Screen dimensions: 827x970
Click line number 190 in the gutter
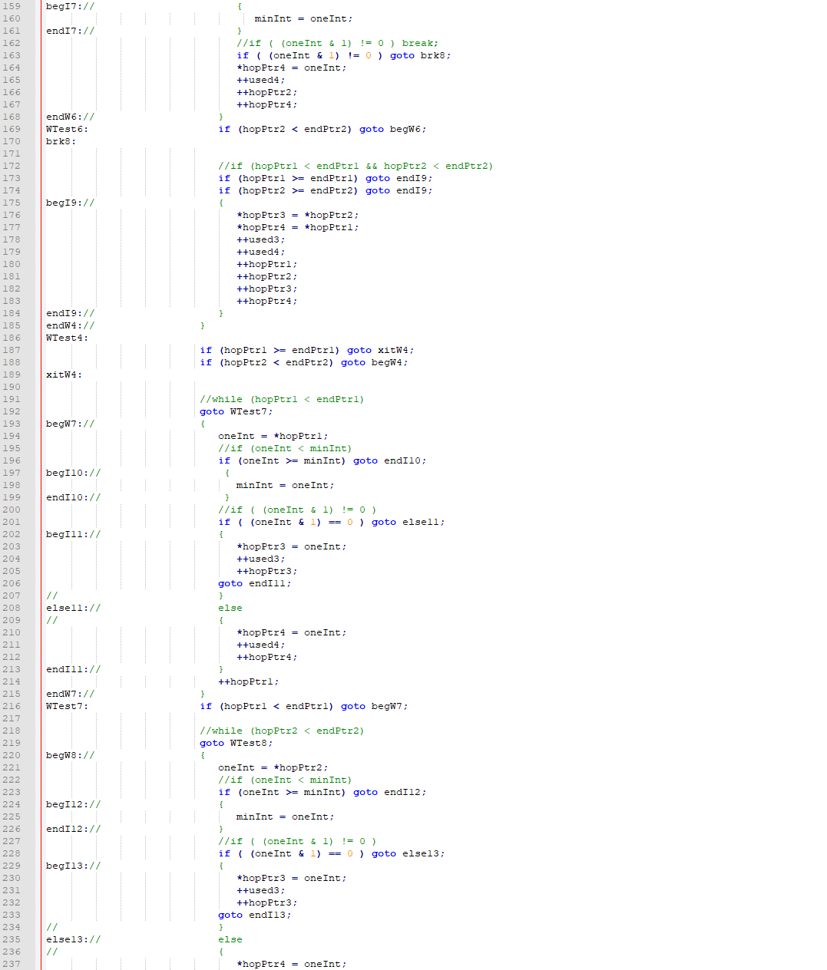(x=12, y=387)
